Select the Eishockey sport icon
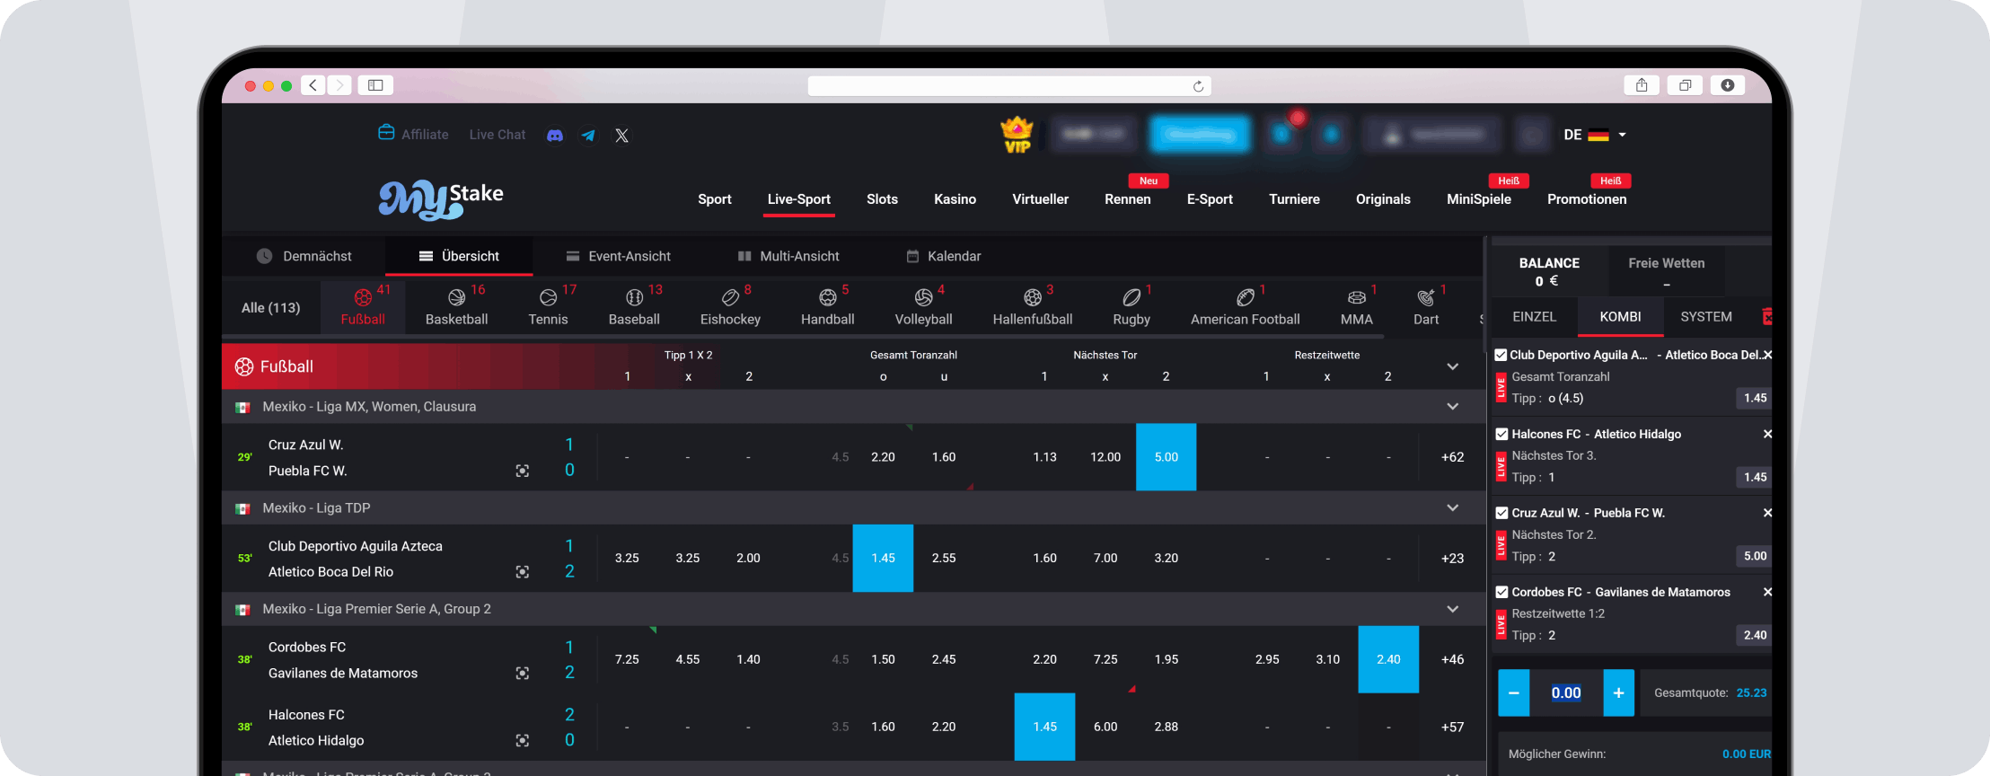The image size is (1990, 776). click(730, 297)
